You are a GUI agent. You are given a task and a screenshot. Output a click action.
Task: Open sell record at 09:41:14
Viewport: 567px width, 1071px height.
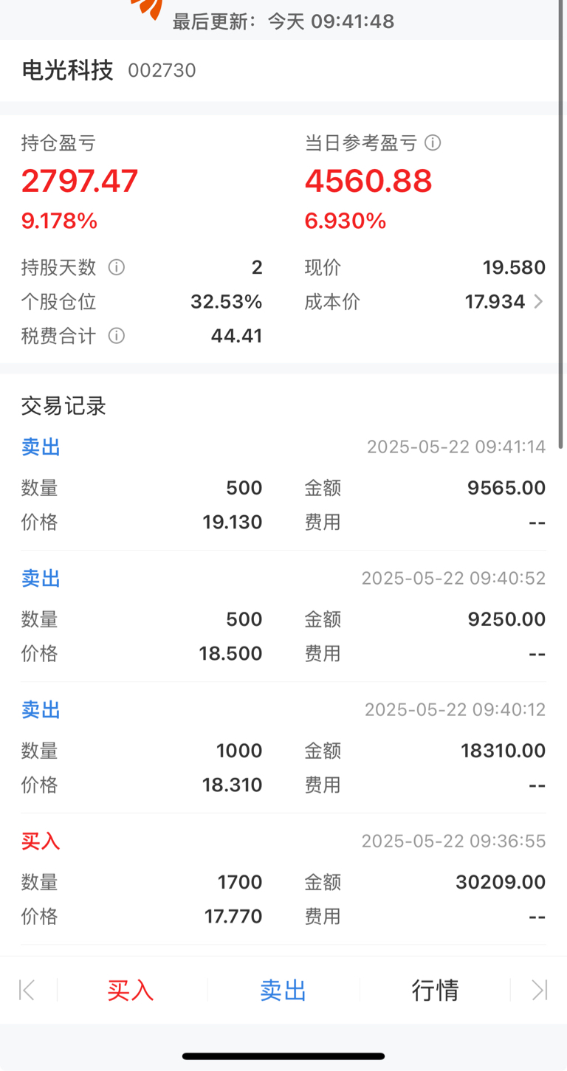point(283,485)
